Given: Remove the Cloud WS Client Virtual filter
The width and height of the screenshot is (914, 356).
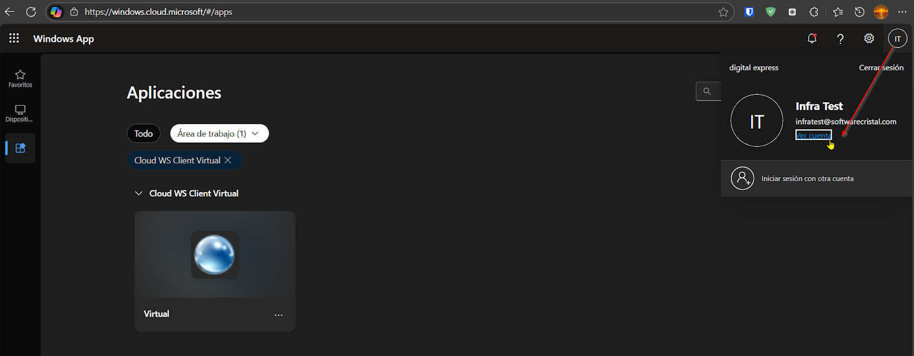Looking at the screenshot, I should pos(228,160).
